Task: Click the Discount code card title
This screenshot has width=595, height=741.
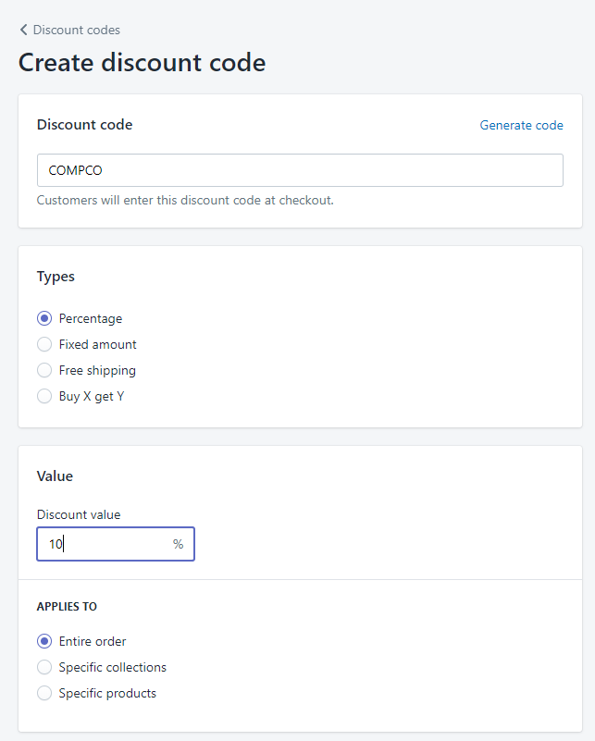Action: [84, 125]
